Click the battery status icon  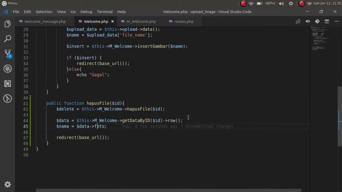coord(259,4)
